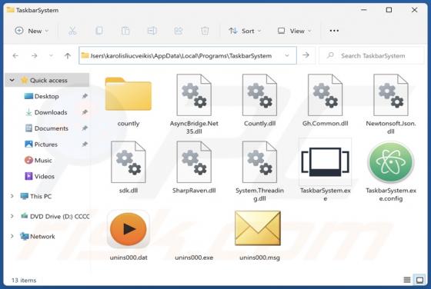The image size is (431, 289).
Task: Switch to details list view
Action: [407, 280]
